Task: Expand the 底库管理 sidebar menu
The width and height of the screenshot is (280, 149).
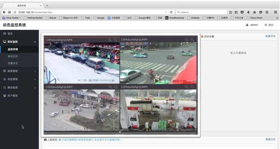Action: (x=19, y=71)
